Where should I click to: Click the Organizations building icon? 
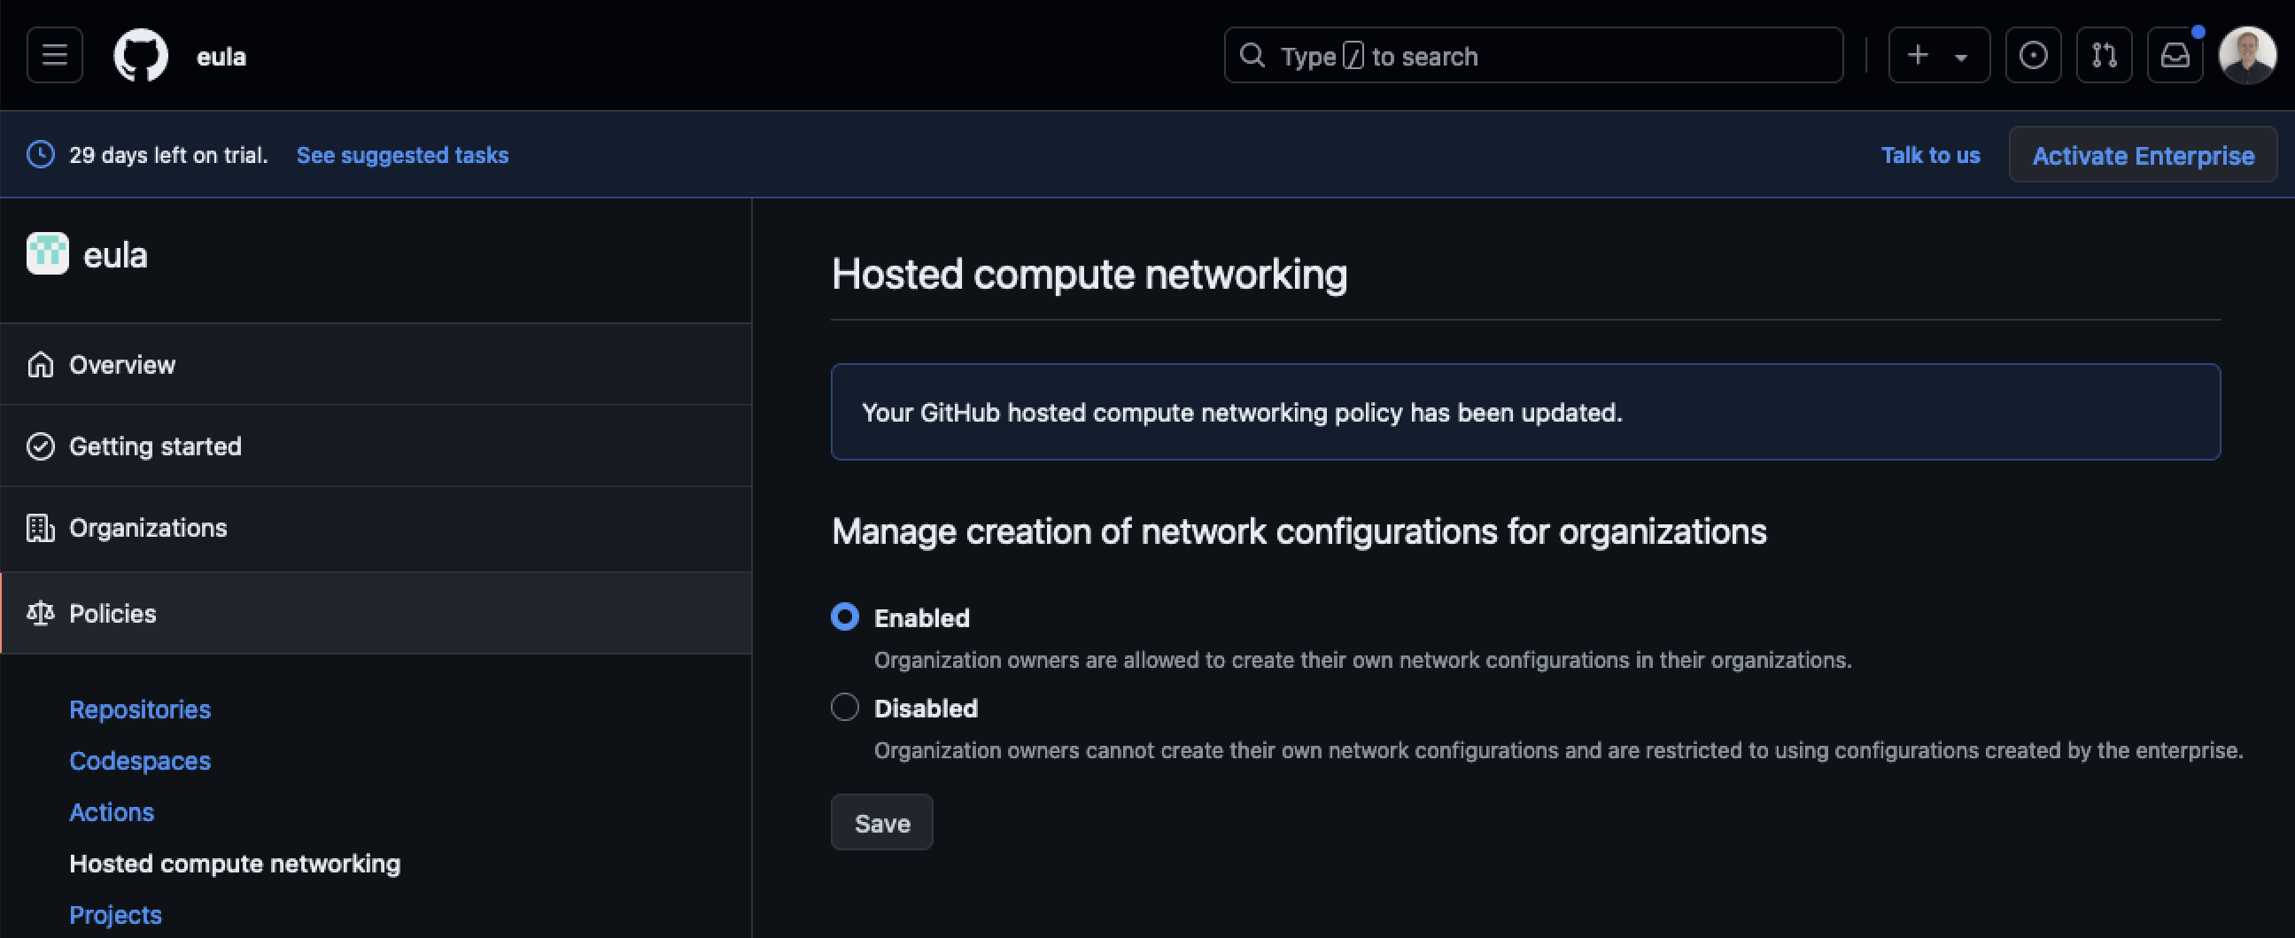[x=40, y=527]
